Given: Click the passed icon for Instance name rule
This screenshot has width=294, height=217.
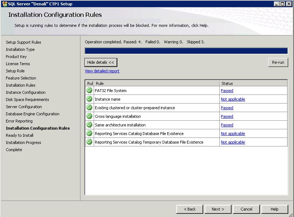Looking at the screenshot, I should 89,99.
